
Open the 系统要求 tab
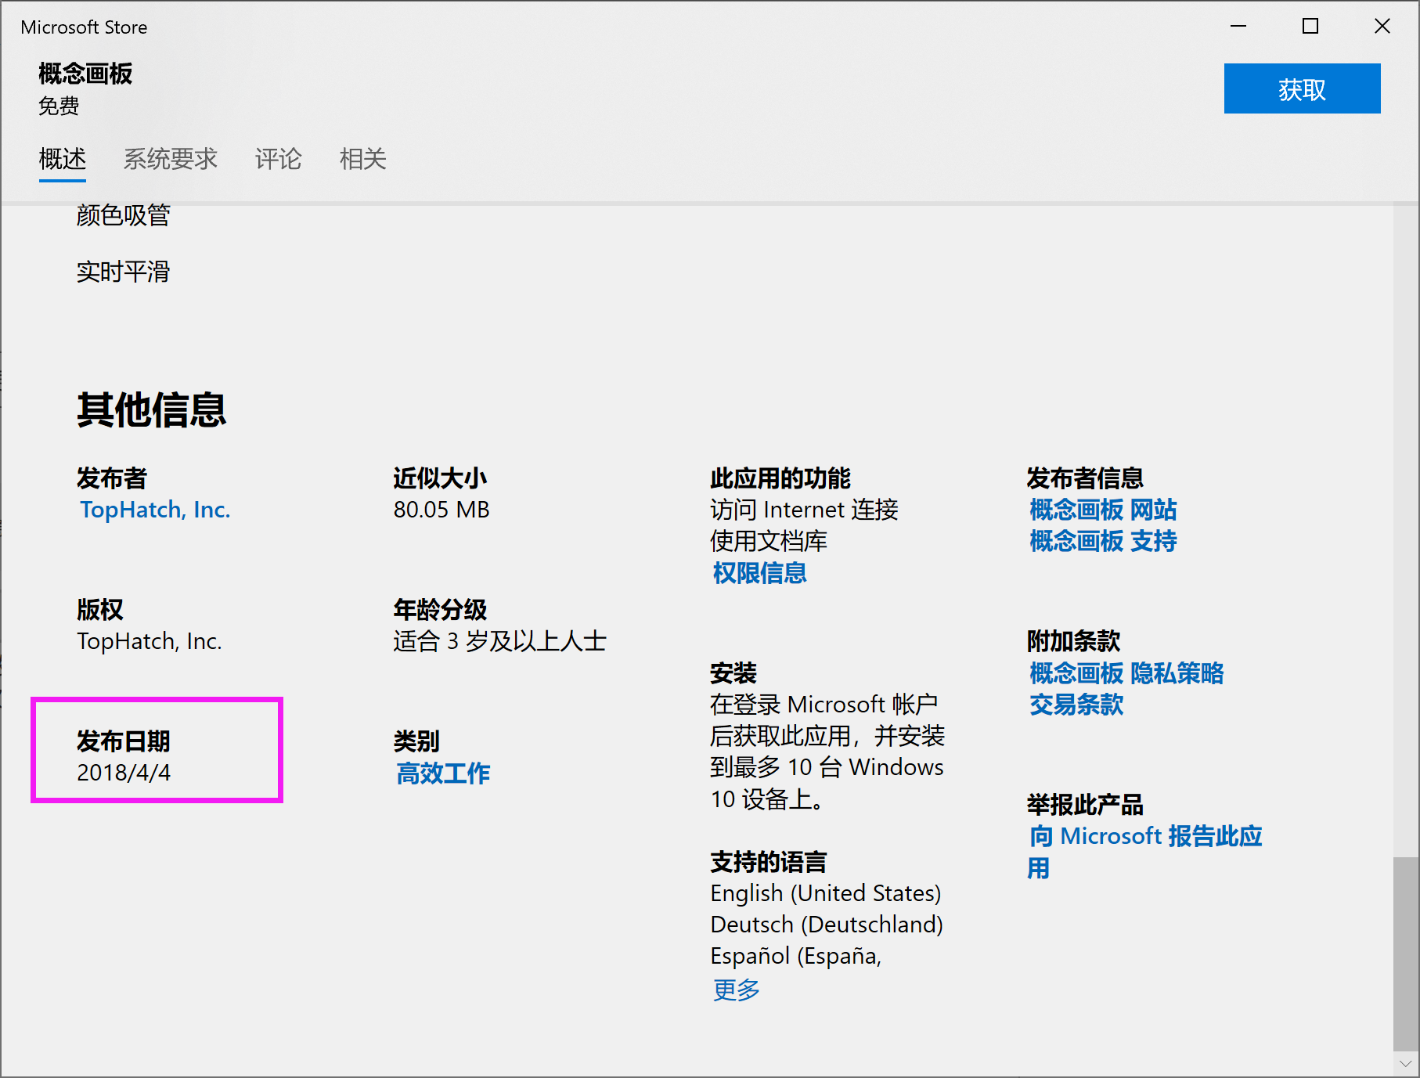coord(170,159)
